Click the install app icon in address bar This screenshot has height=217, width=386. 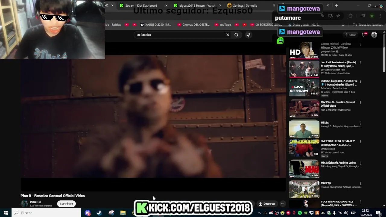[x=330, y=16]
